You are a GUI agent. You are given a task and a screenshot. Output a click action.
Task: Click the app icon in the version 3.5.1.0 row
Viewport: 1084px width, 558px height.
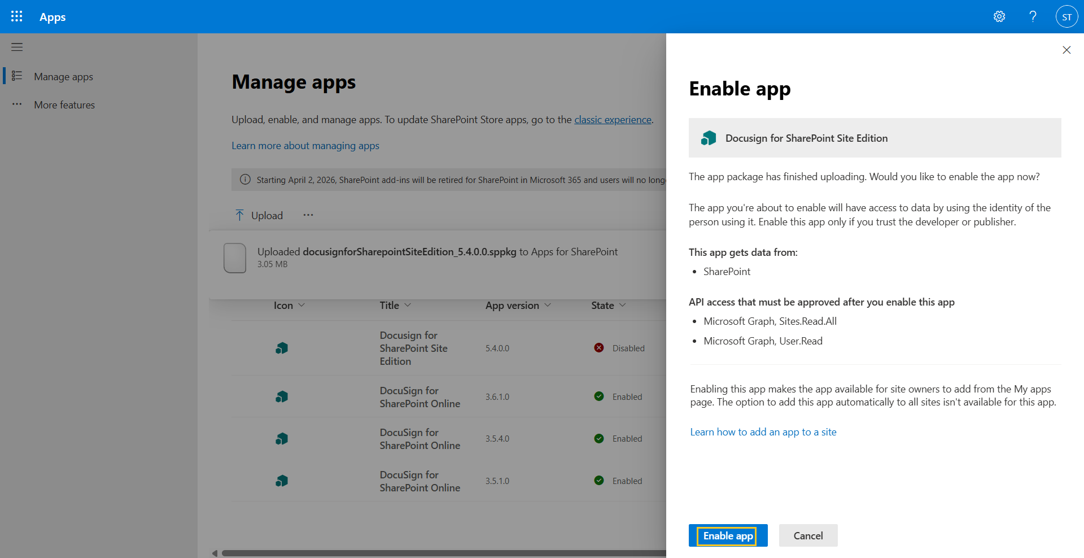[x=282, y=481]
